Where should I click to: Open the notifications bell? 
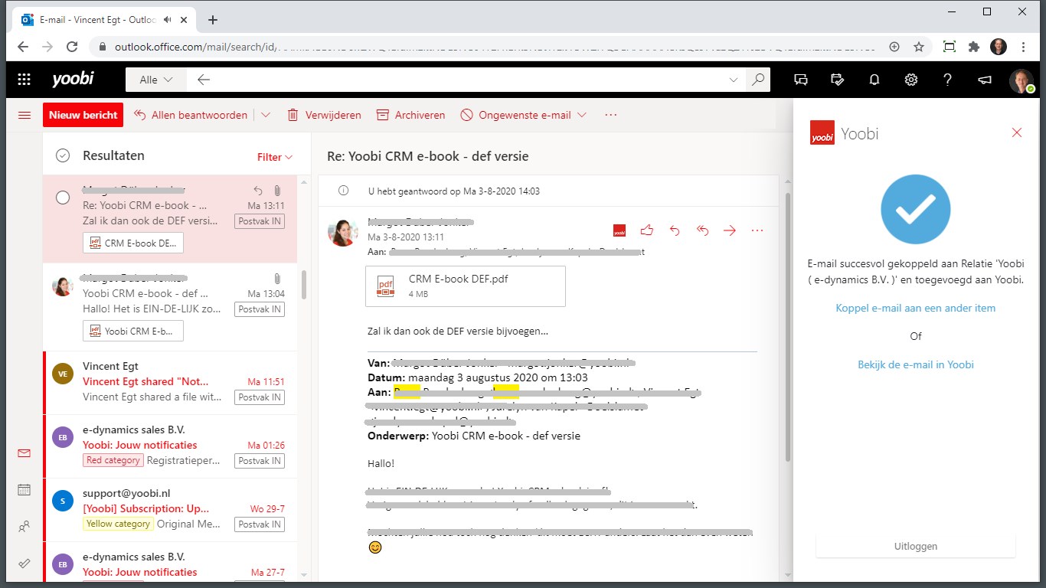[874, 80]
